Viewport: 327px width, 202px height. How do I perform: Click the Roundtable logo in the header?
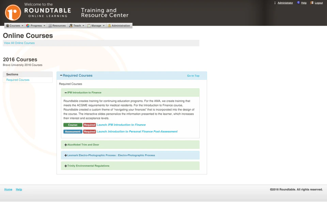pos(13,12)
